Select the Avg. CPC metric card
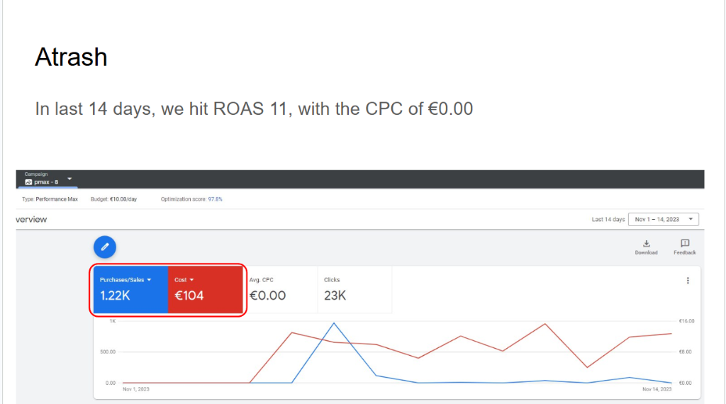 coord(281,290)
